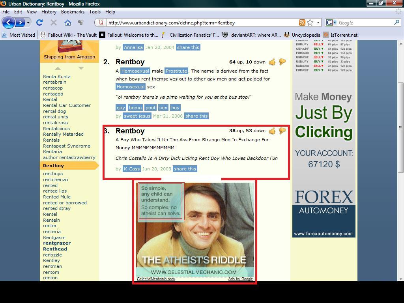This screenshot has height=303, width=404.
Task: Click the toolbar icon right of Home
Action: click(x=80, y=22)
